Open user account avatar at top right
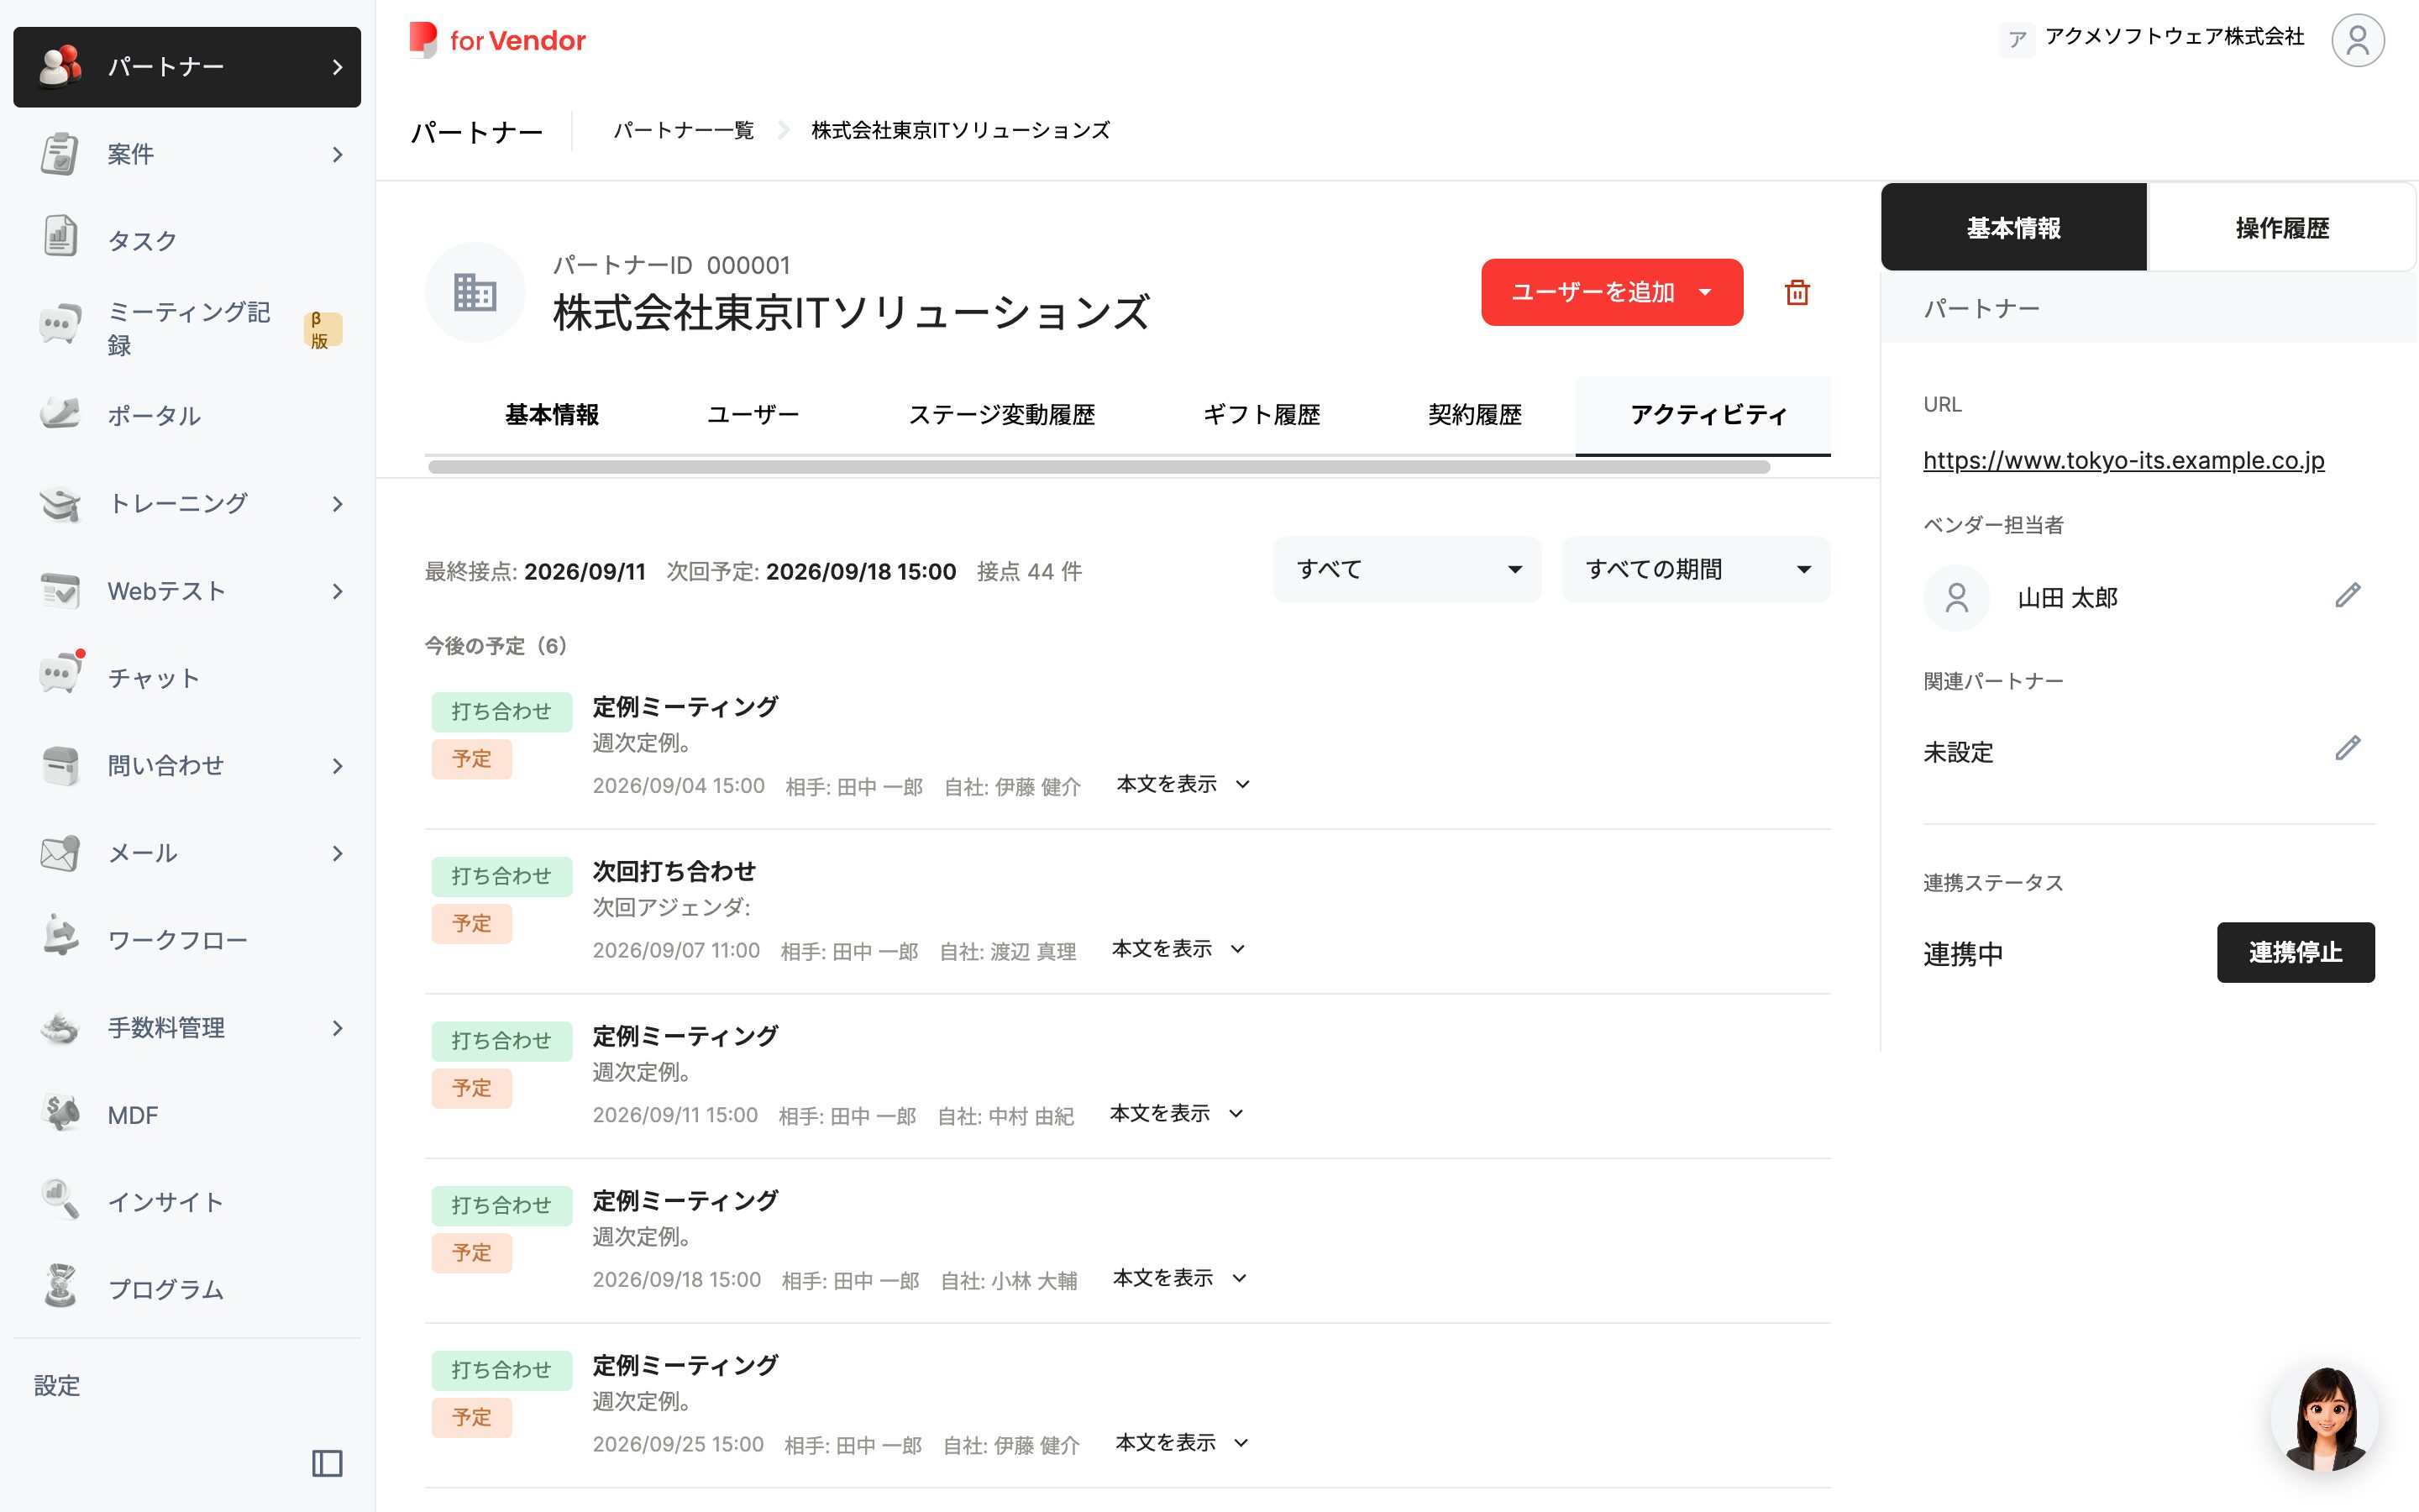 pyautogui.click(x=2357, y=40)
